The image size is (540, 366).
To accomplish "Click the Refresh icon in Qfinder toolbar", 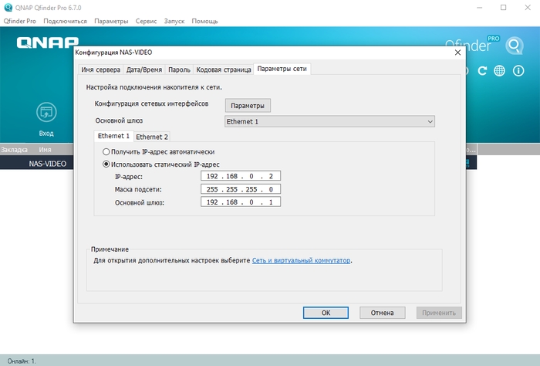I will pyautogui.click(x=482, y=71).
